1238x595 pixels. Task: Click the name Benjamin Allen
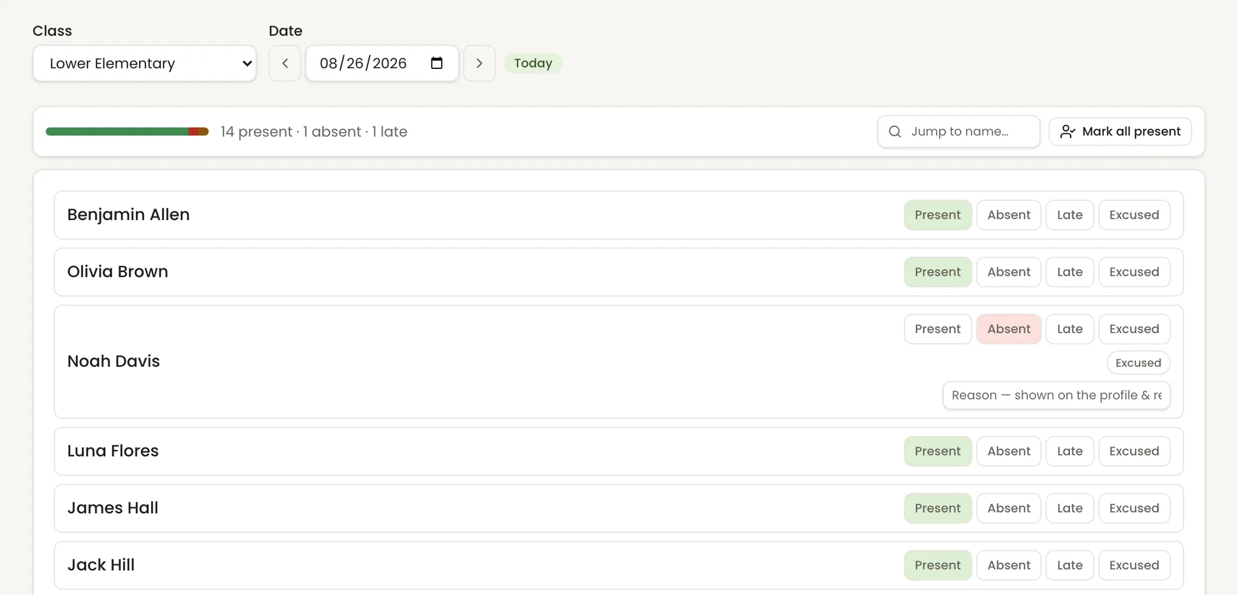[x=128, y=215]
